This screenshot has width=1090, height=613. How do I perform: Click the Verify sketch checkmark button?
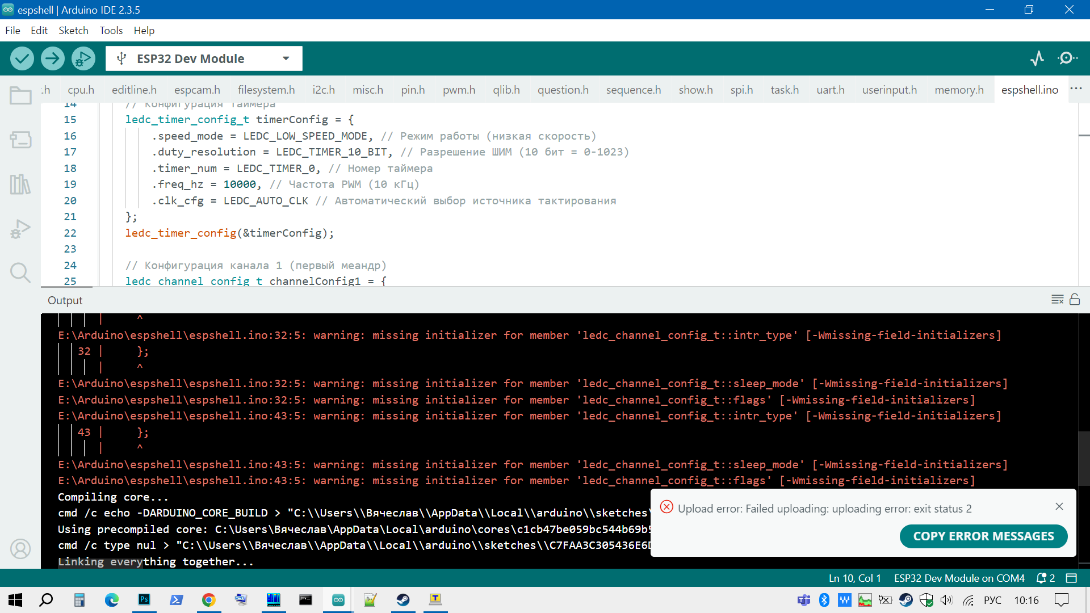[x=22, y=58]
